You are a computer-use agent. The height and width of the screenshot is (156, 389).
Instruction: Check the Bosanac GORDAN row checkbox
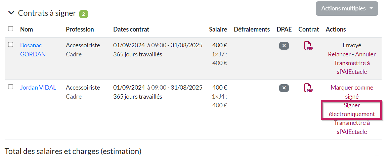(x=11, y=45)
